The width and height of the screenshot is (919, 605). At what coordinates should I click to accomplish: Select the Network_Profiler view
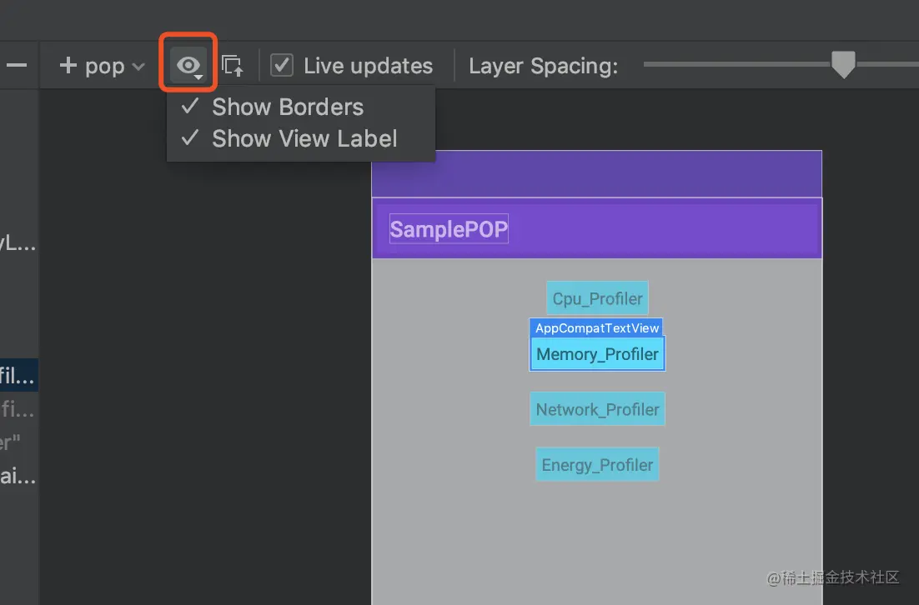click(x=597, y=409)
